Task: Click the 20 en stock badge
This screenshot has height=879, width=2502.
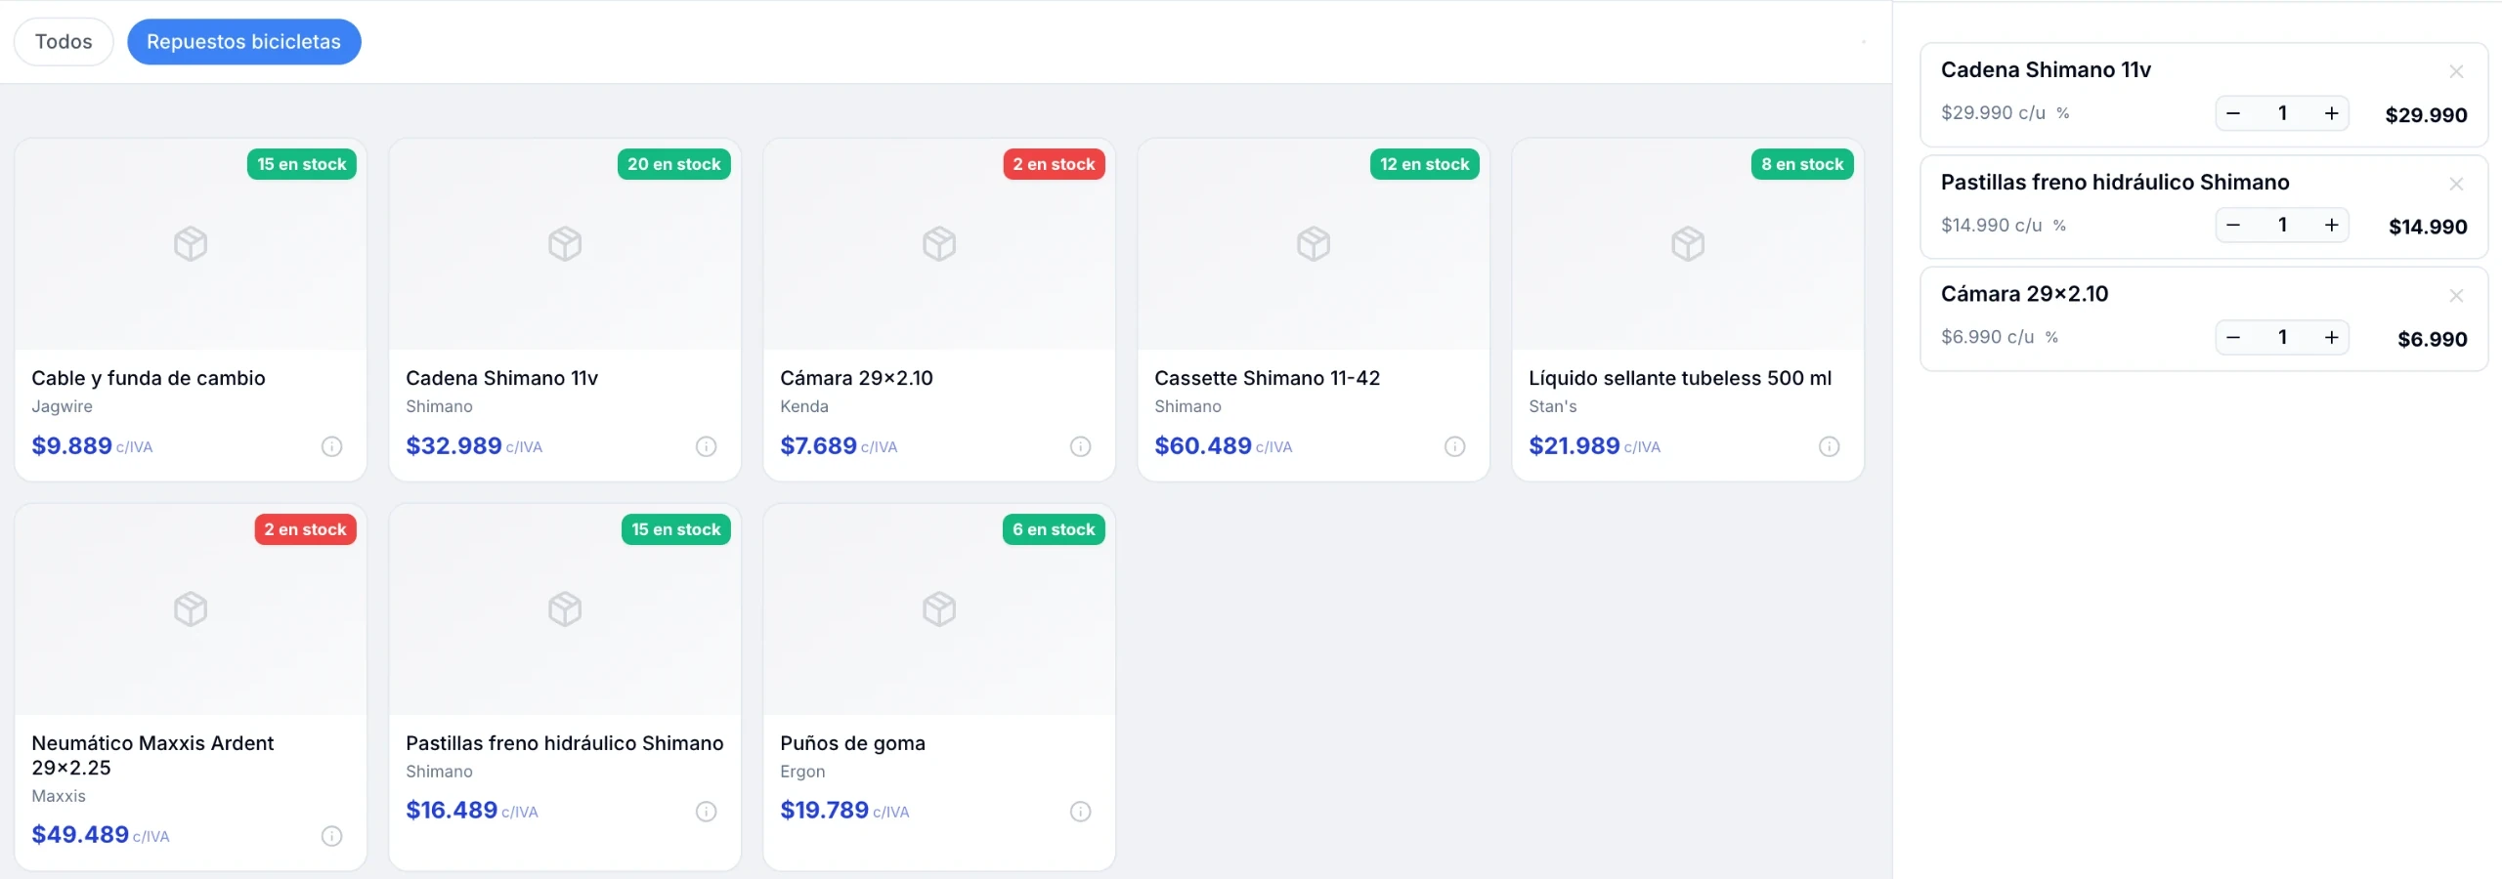Action: click(x=674, y=164)
